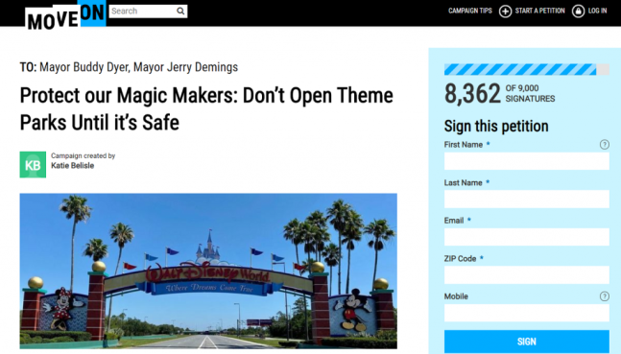Click the "8,362" signature count
Viewport: 621px width, 354px height.
click(472, 94)
